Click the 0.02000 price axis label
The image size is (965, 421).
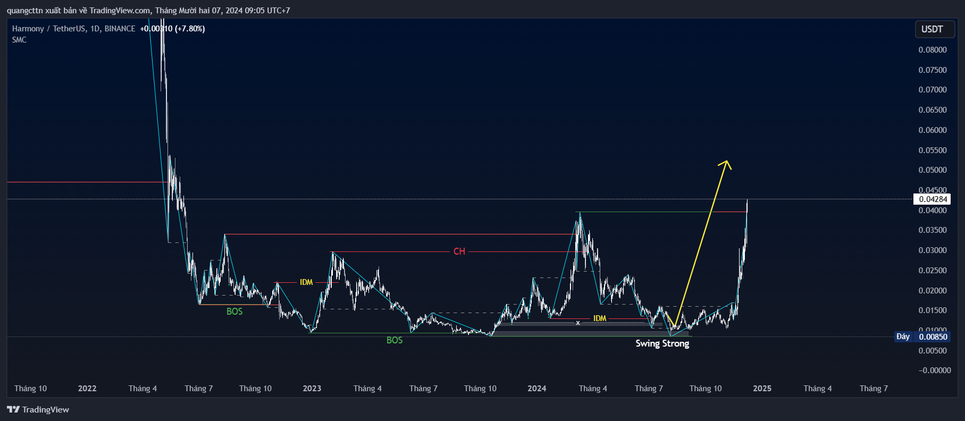pos(933,291)
